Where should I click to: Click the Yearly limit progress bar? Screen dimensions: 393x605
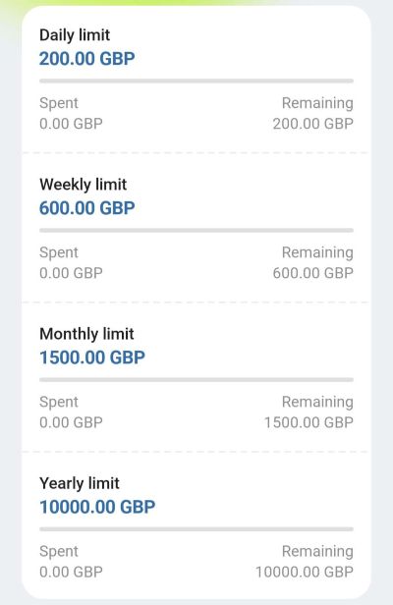click(196, 529)
